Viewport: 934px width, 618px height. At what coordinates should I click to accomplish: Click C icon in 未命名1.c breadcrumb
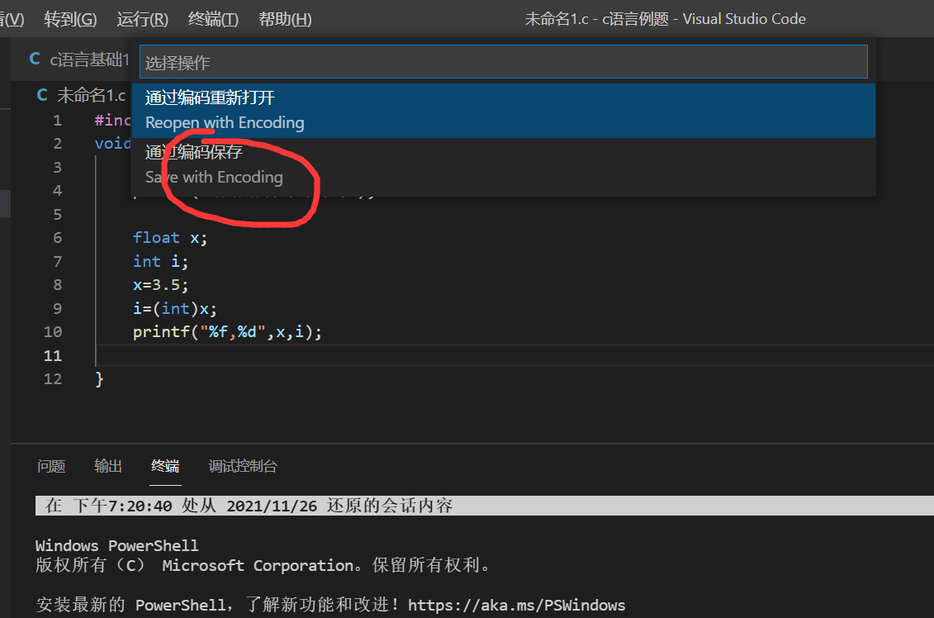click(x=41, y=95)
